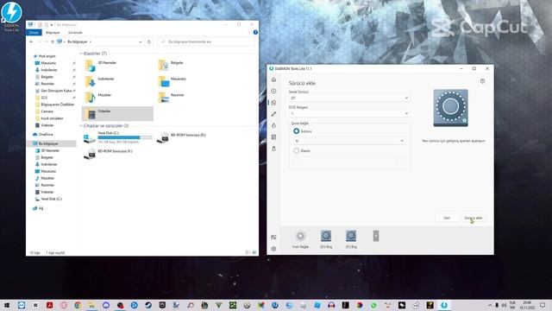Click the small gray device icon beside (F:) Boş
This screenshot has height=311, width=552.
(376, 236)
